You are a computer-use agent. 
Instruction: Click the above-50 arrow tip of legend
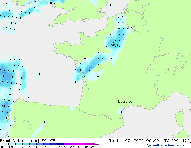coord(95,144)
